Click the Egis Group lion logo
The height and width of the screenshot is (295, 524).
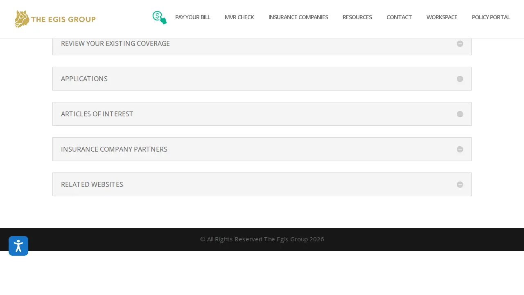(x=55, y=19)
